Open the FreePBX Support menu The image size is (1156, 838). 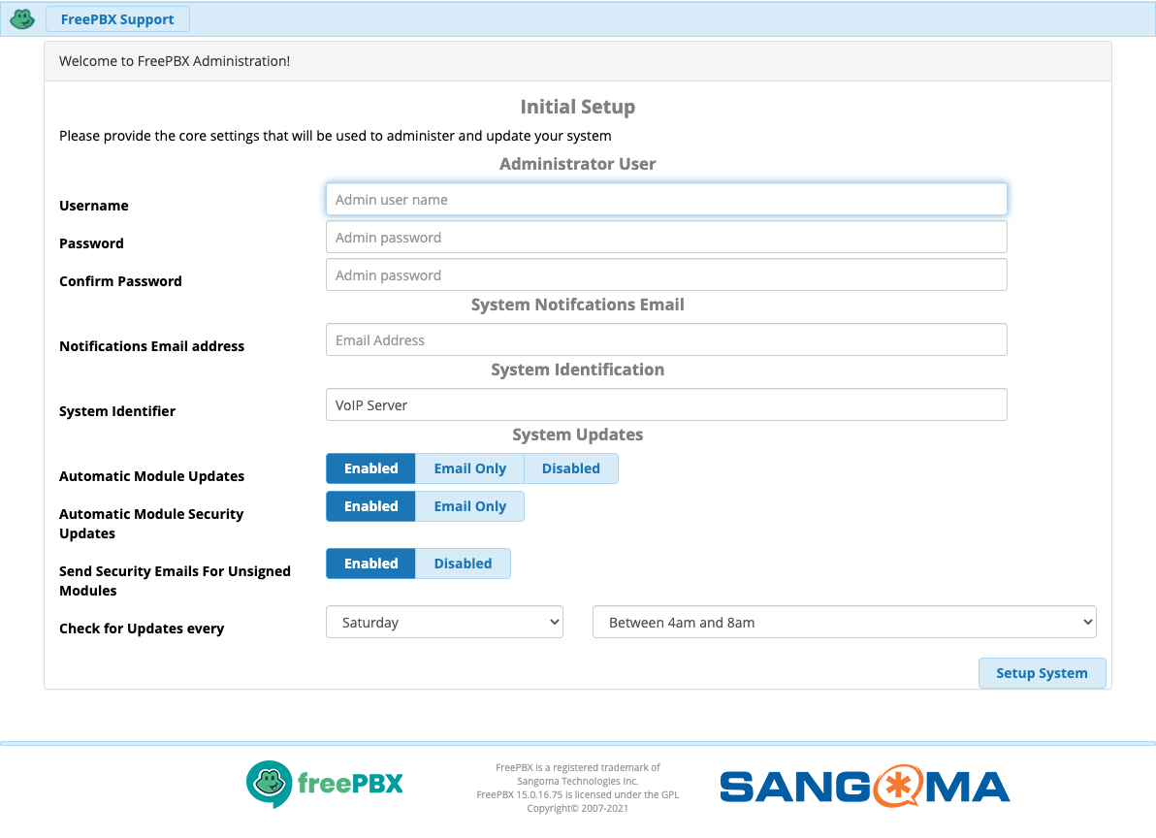pos(117,19)
